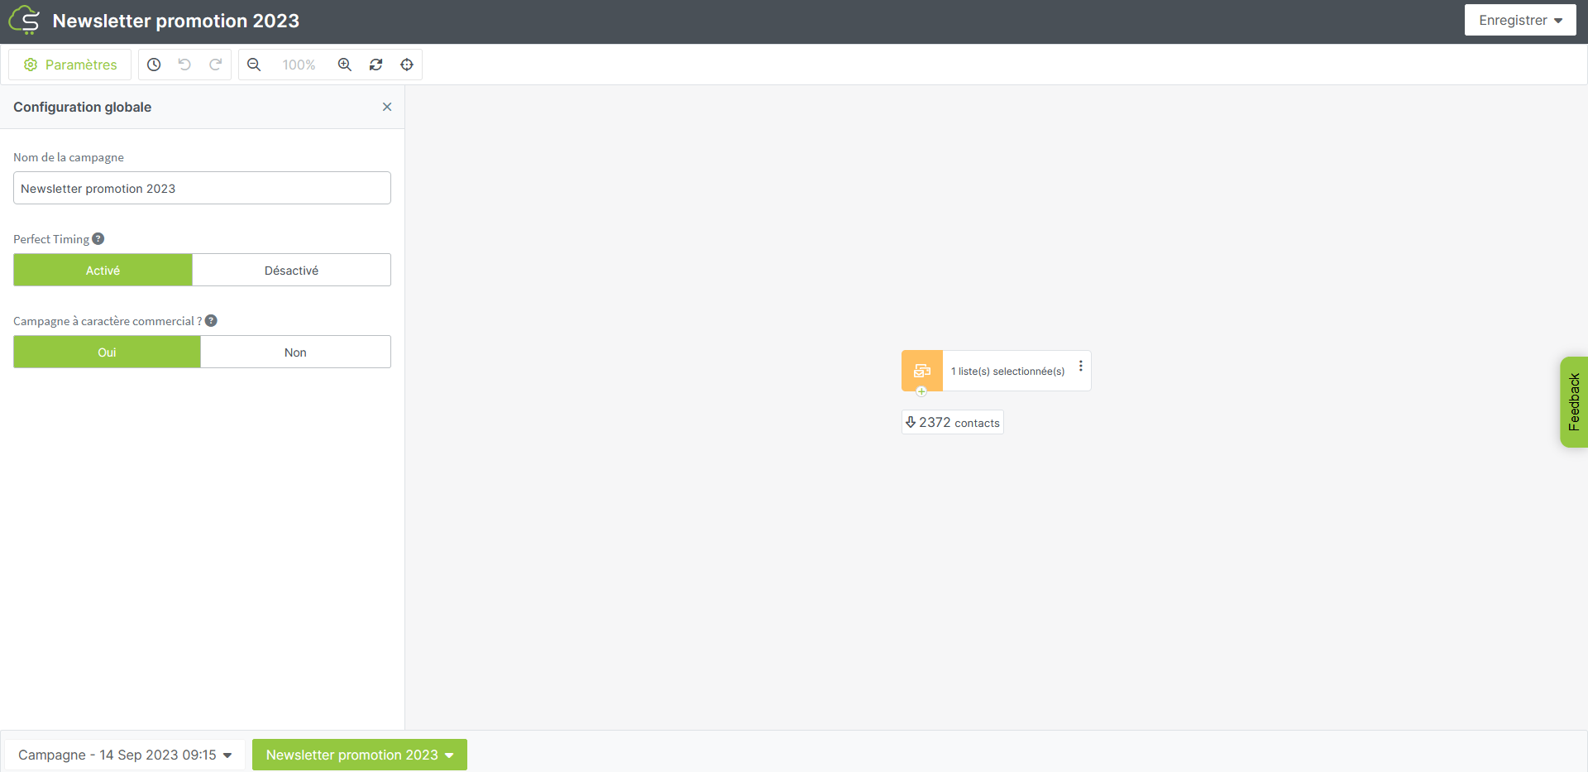The height and width of the screenshot is (772, 1588).
Task: Open the Campagne - 14 Sep 2023 09:15 dropdown
Action: coord(125,755)
